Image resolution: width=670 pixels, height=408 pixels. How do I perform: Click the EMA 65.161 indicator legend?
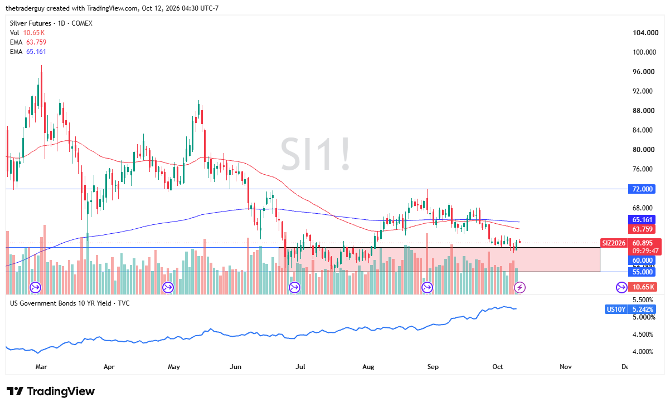coord(28,52)
